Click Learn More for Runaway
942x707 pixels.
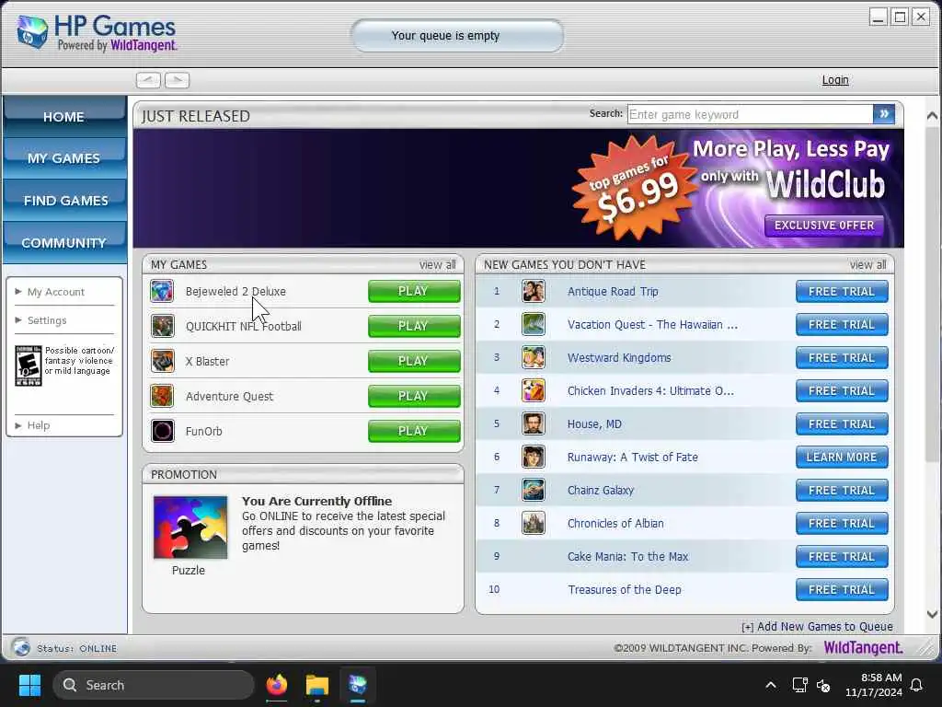tap(842, 457)
